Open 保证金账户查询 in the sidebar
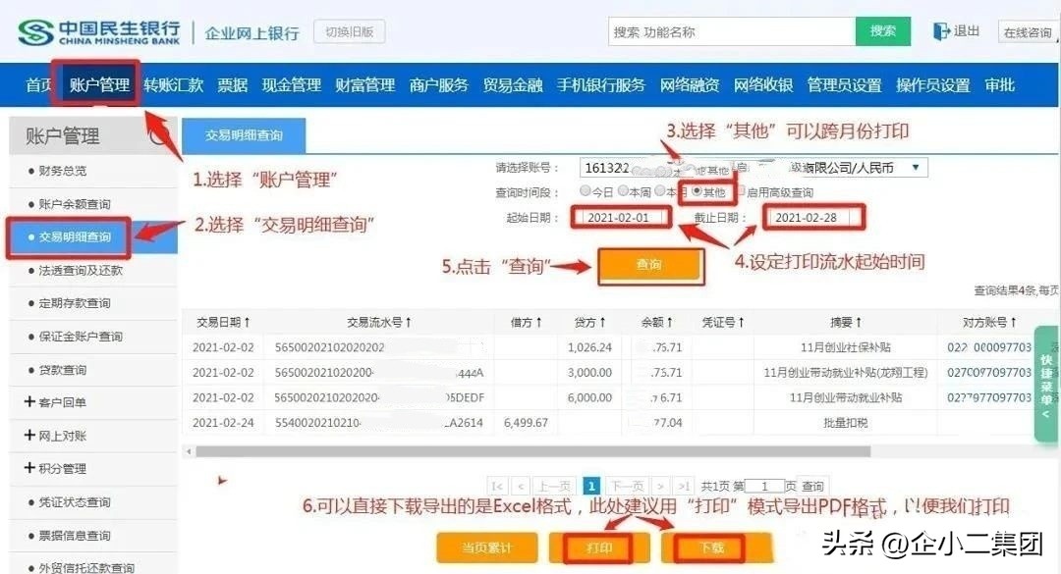The image size is (1061, 574). (x=80, y=337)
